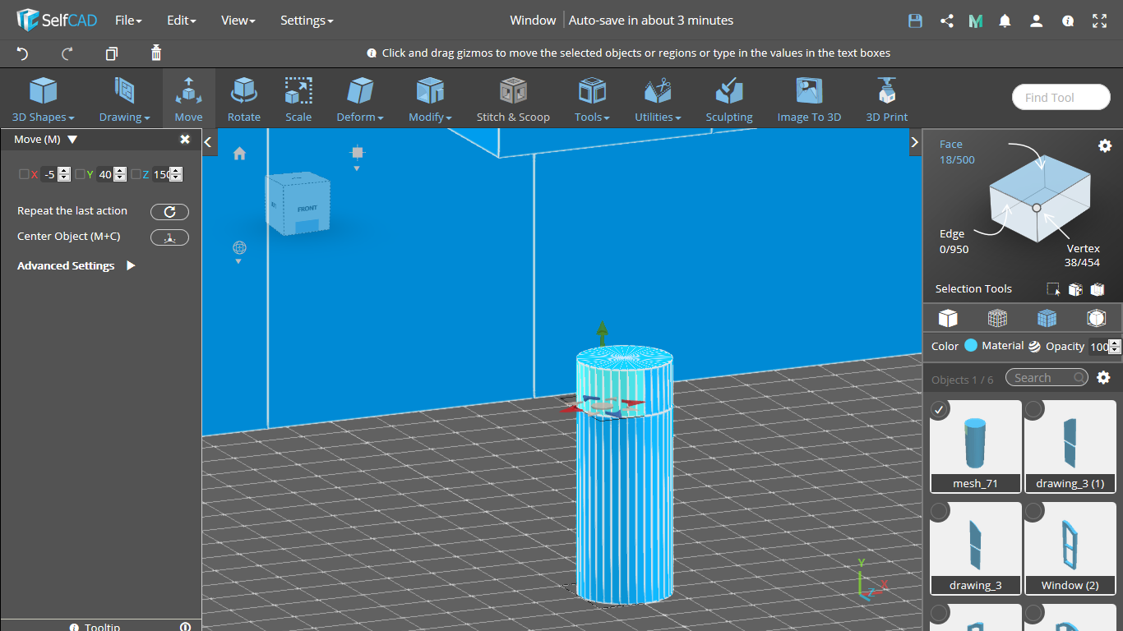Open the Stitch & Scoop tool
This screenshot has height=631, width=1123.
point(513,99)
